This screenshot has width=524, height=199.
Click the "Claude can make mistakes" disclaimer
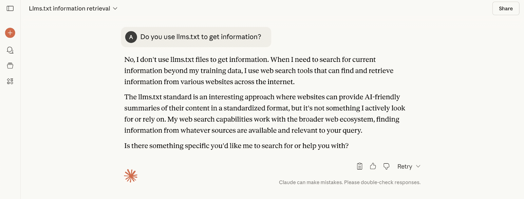[x=350, y=182]
